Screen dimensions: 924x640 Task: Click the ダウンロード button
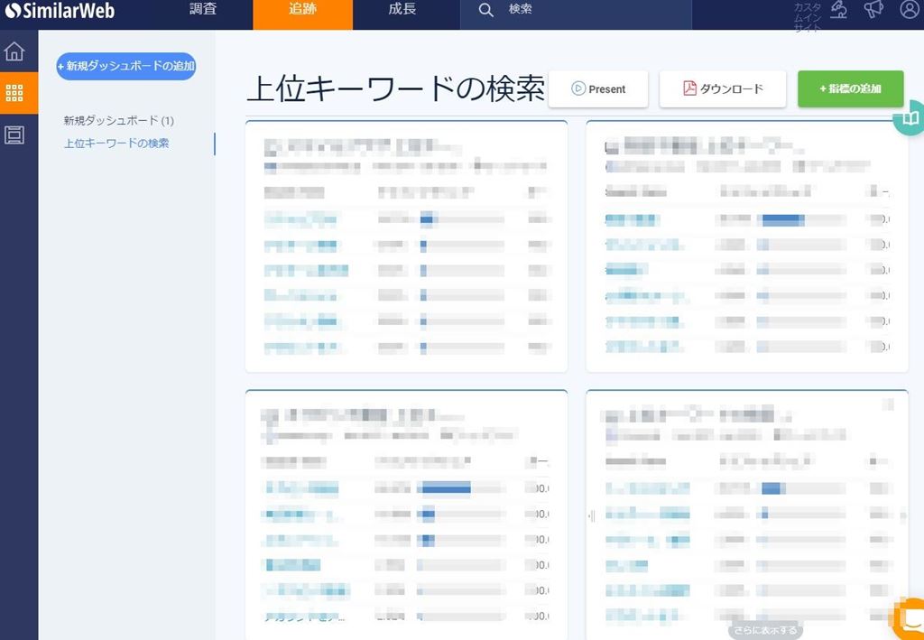point(723,89)
